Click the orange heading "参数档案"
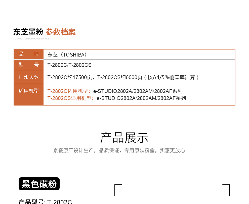 coord(61,32)
